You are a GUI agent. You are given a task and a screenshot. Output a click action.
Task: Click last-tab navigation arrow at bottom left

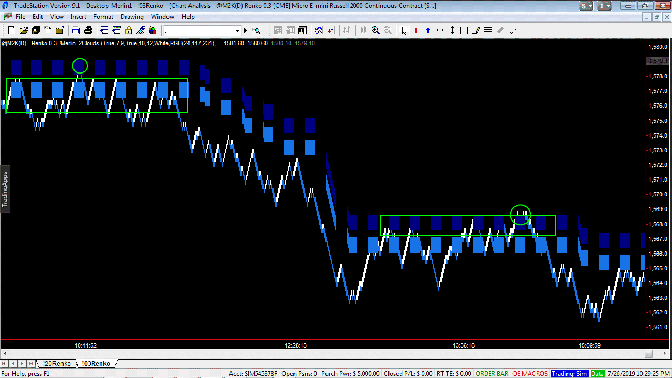pos(31,363)
